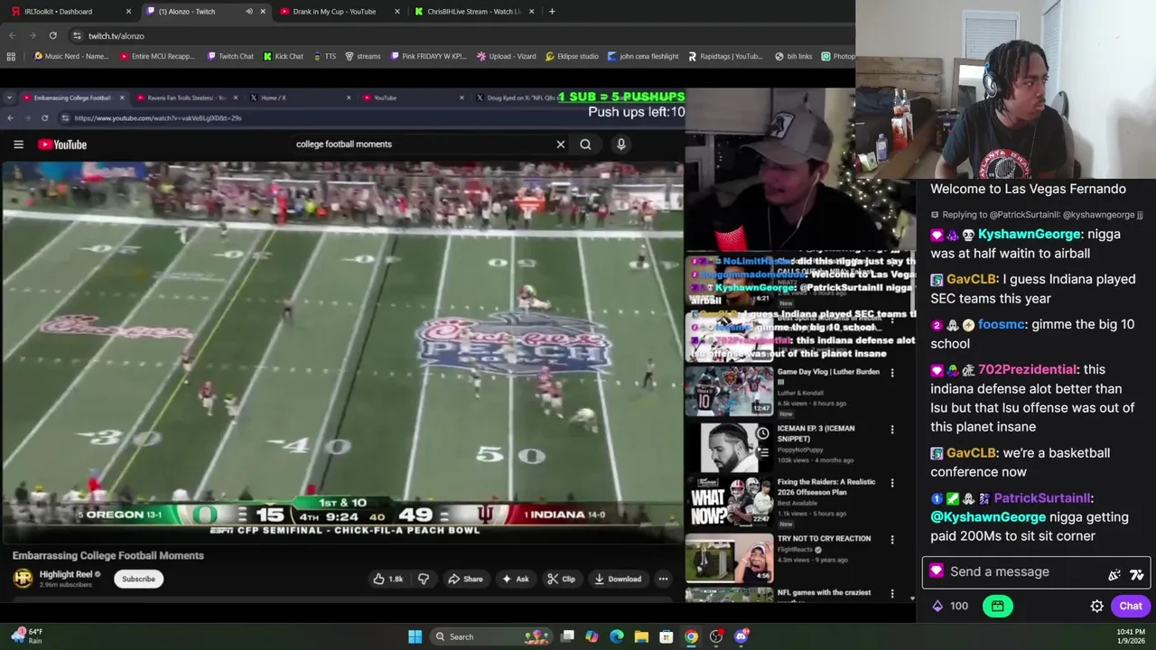
Task: Open options for the Game Day Vlog video
Action: (892, 372)
